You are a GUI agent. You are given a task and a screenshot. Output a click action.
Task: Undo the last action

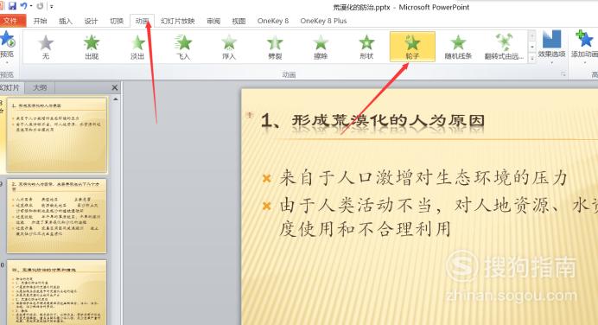[23, 6]
